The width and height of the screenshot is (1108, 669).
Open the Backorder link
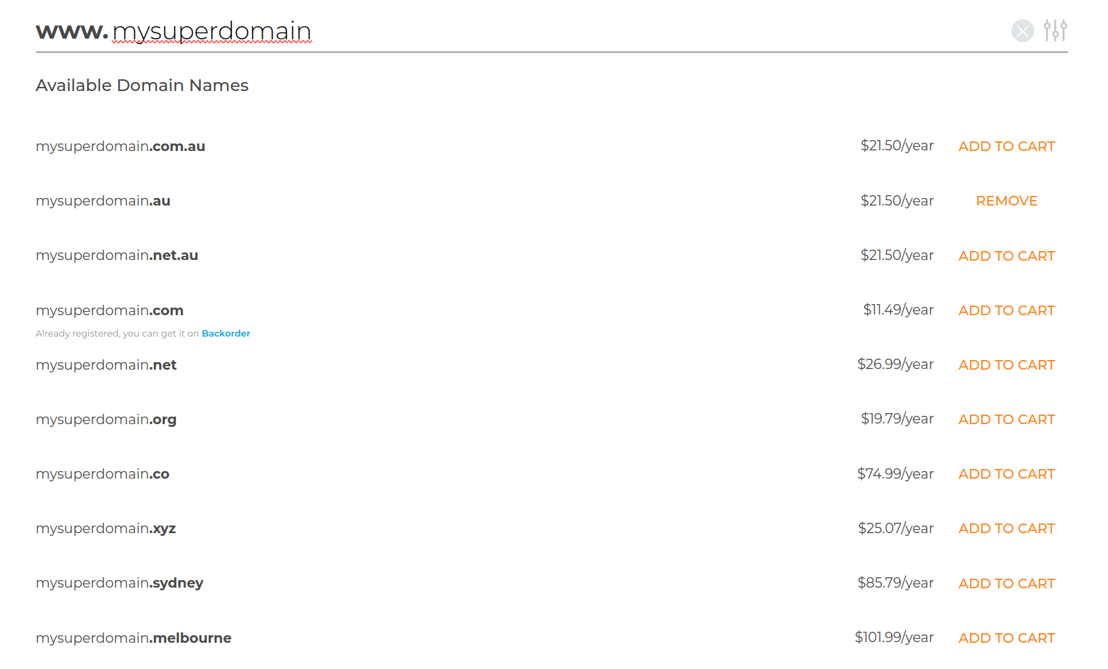(226, 334)
